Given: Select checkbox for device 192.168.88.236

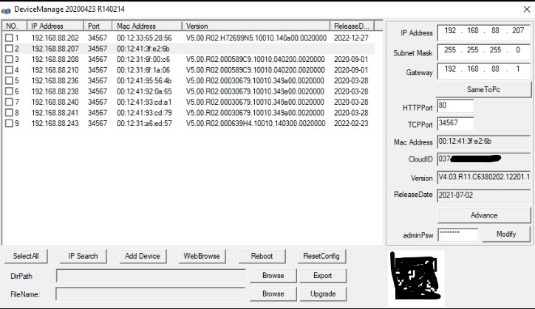Looking at the screenshot, I should (x=9, y=80).
